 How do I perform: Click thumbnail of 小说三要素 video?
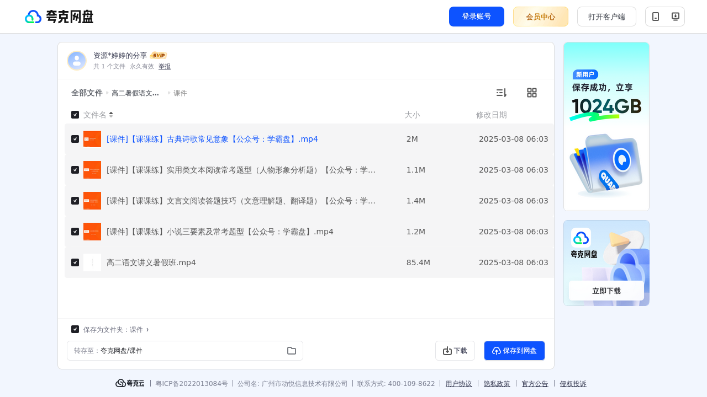(x=92, y=232)
